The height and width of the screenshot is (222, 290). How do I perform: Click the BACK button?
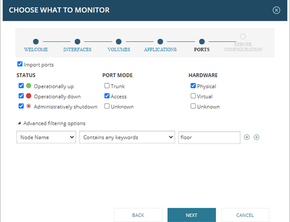pos(138,215)
